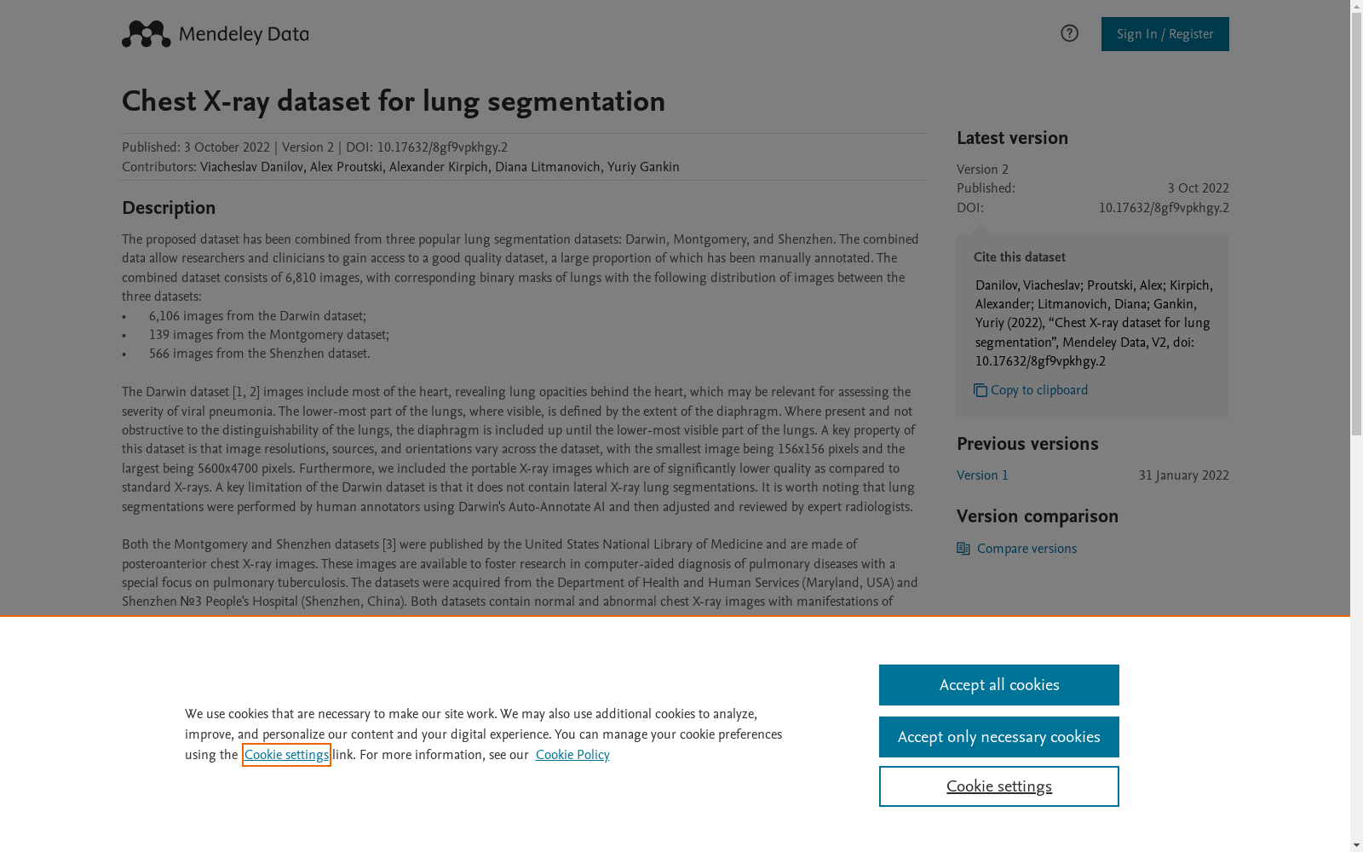Click the scrollbar down arrow

tap(1356, 845)
